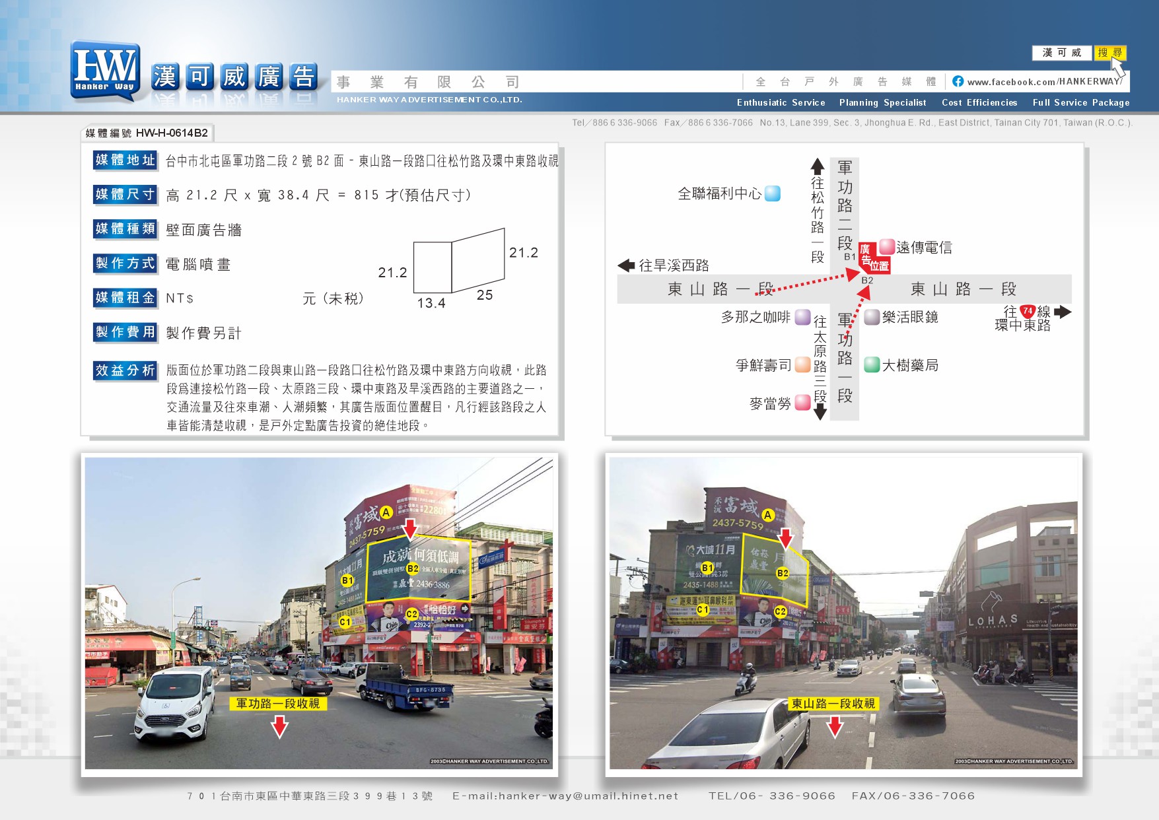Click the C1 marker in left photo
1159x820 pixels.
point(345,622)
